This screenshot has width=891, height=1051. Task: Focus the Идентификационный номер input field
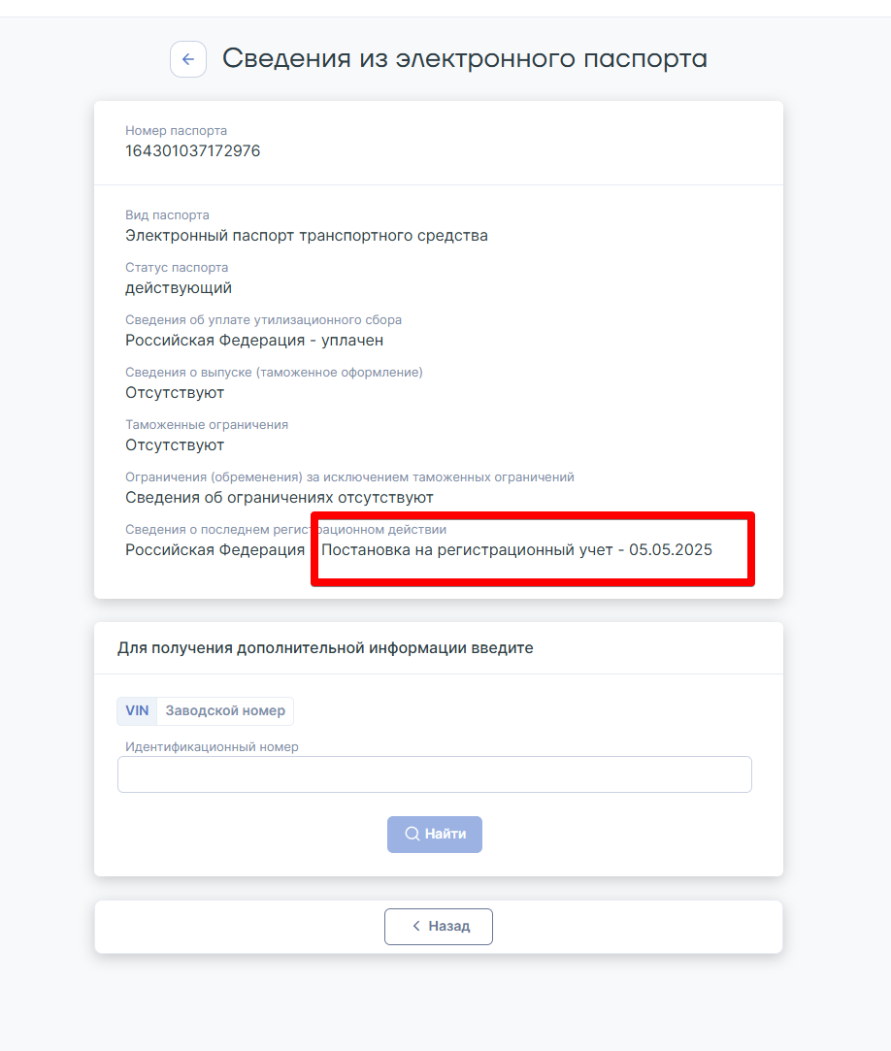click(x=435, y=774)
